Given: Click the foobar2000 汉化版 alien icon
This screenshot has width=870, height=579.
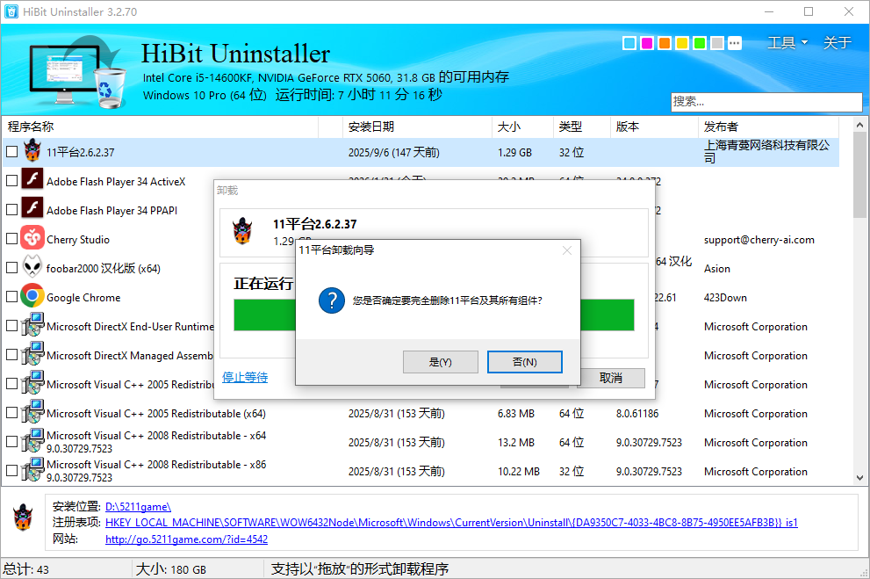Looking at the screenshot, I should click(32, 268).
